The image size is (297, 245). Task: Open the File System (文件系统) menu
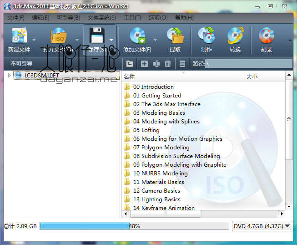tap(102, 18)
